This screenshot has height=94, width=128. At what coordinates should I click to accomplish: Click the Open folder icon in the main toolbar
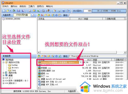(x=8, y=11)
